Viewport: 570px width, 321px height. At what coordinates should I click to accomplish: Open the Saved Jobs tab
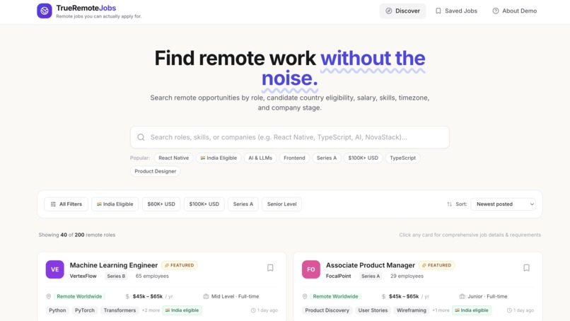tap(456, 11)
